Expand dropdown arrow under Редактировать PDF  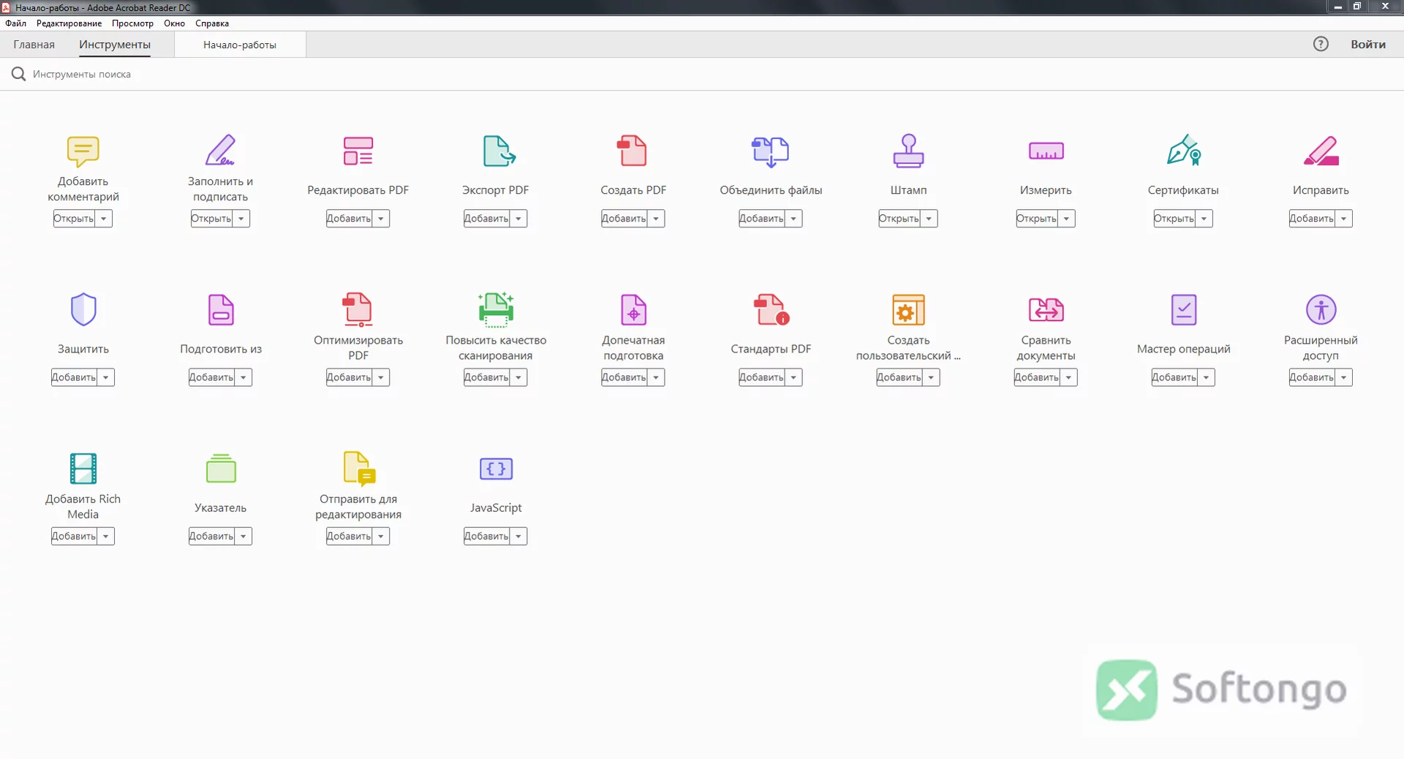pyautogui.click(x=381, y=219)
